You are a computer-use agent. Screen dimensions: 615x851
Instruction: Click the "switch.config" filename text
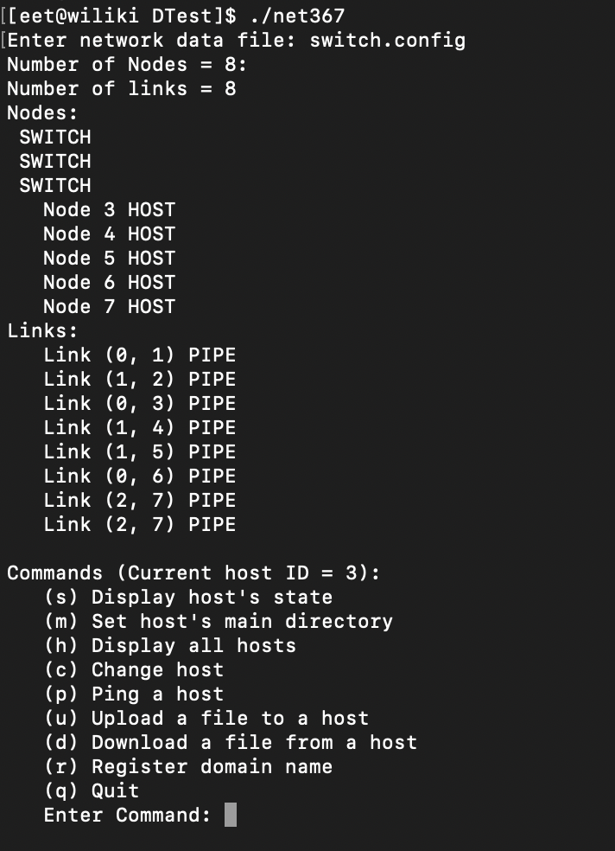coord(387,40)
